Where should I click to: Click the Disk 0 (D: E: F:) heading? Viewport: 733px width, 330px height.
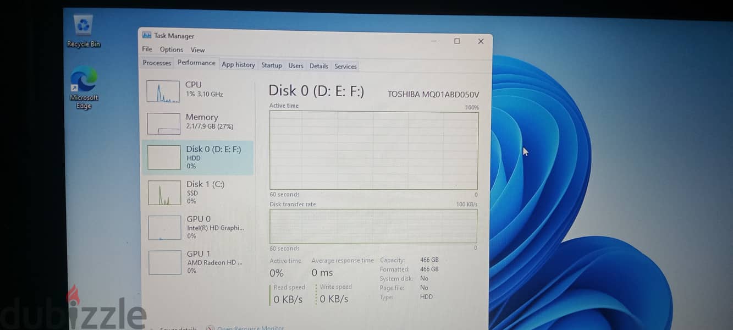316,91
